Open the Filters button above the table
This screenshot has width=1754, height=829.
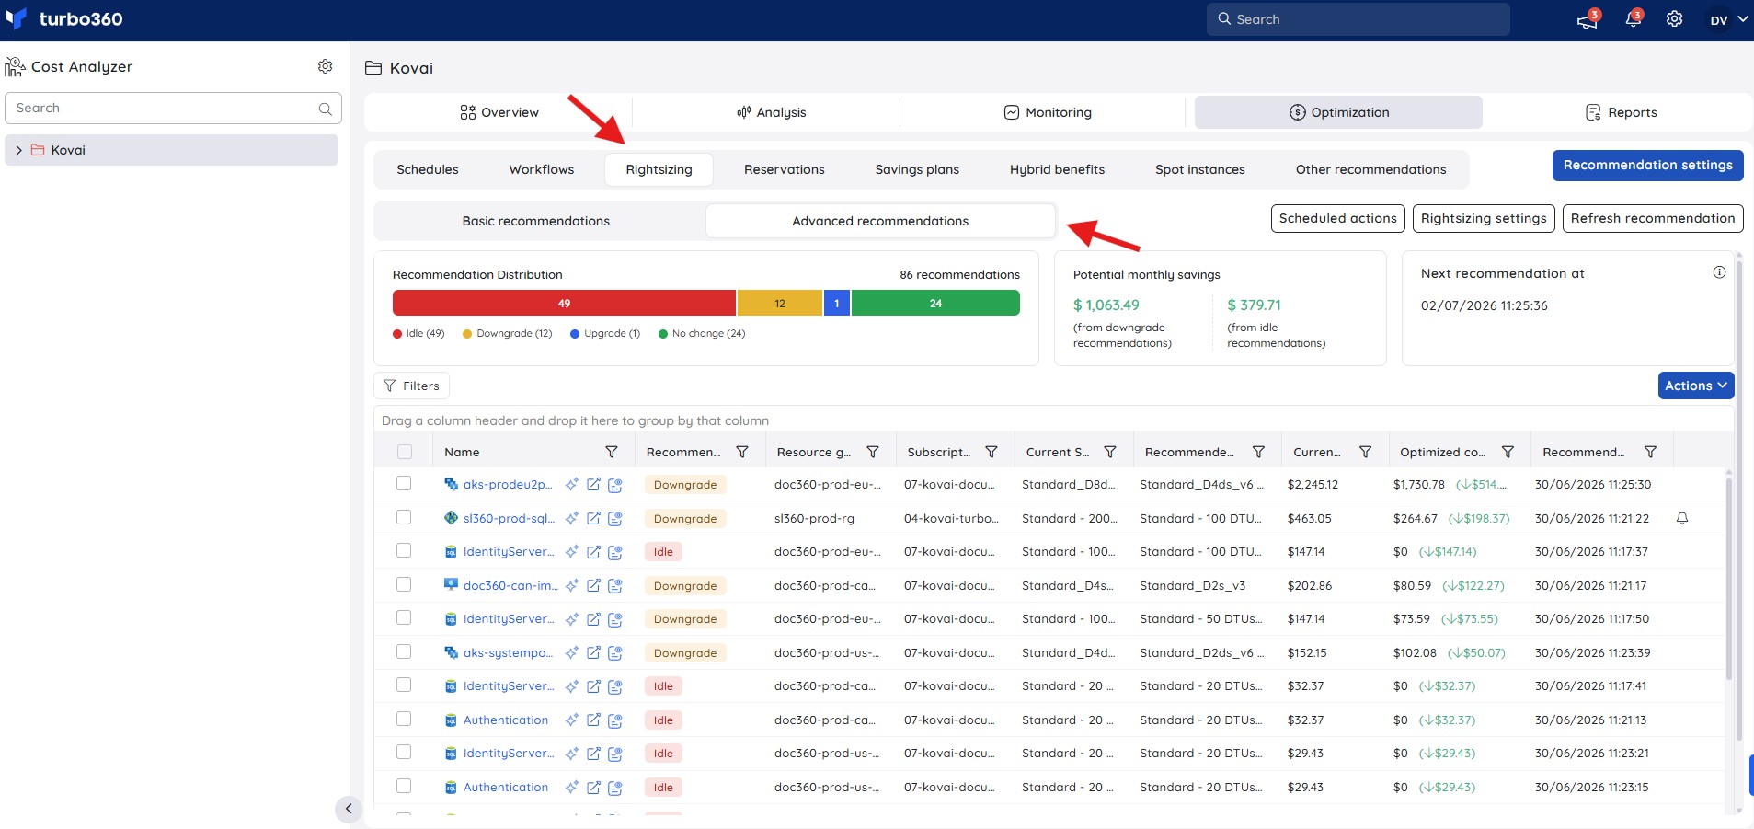(411, 386)
